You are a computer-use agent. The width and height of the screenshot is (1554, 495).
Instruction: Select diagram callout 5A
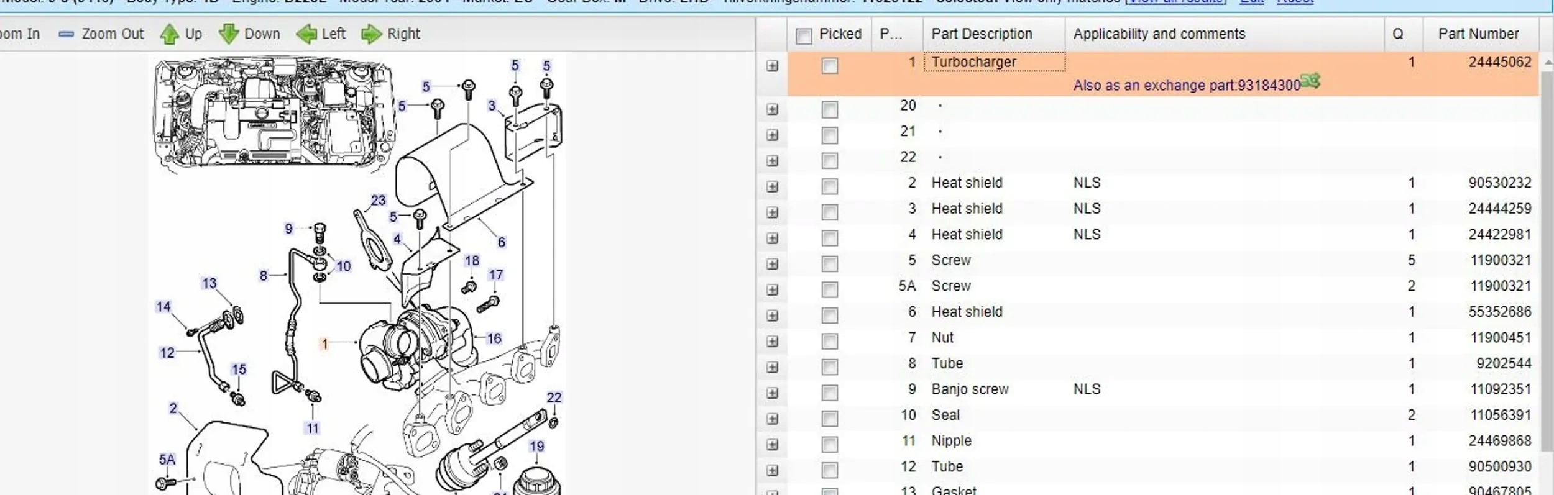pyautogui.click(x=167, y=460)
